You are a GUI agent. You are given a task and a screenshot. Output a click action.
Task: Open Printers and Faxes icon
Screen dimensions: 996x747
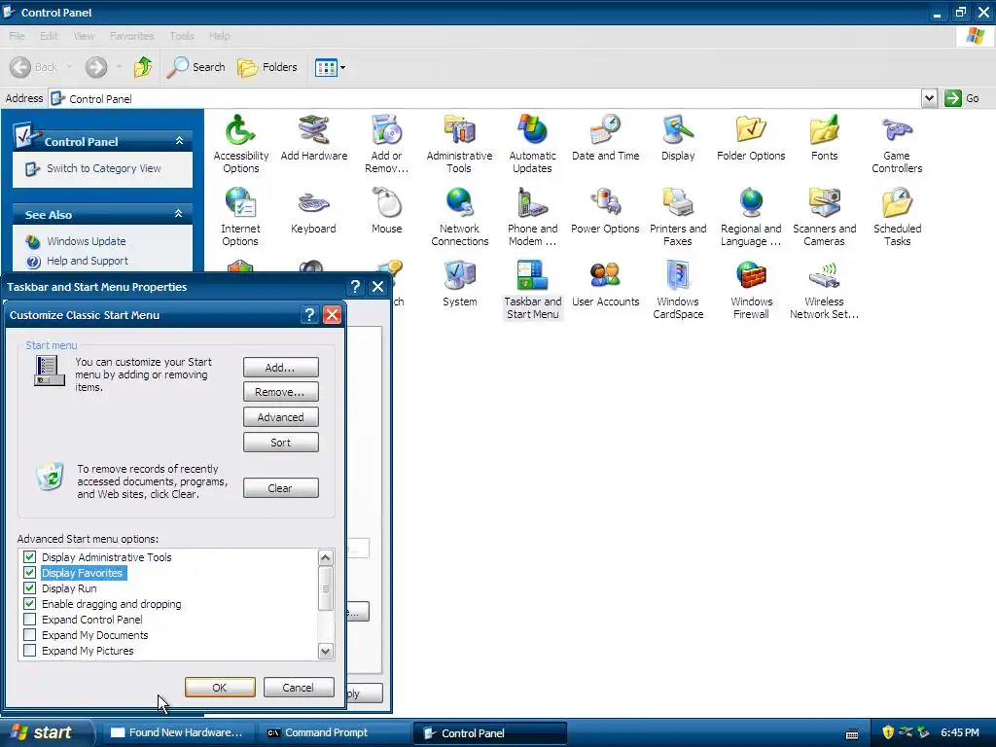tap(678, 217)
